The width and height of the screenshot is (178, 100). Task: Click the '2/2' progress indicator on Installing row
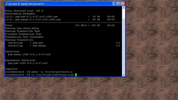pyautogui.click(x=118, y=46)
